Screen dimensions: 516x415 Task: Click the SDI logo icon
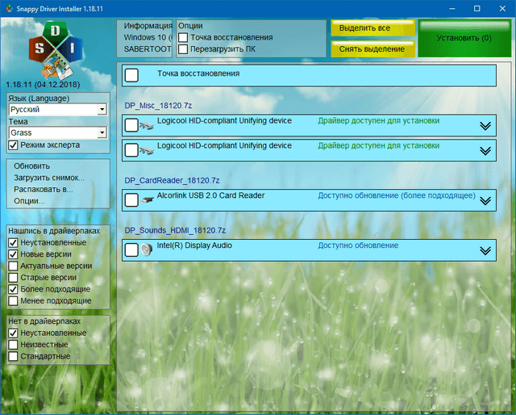[54, 50]
